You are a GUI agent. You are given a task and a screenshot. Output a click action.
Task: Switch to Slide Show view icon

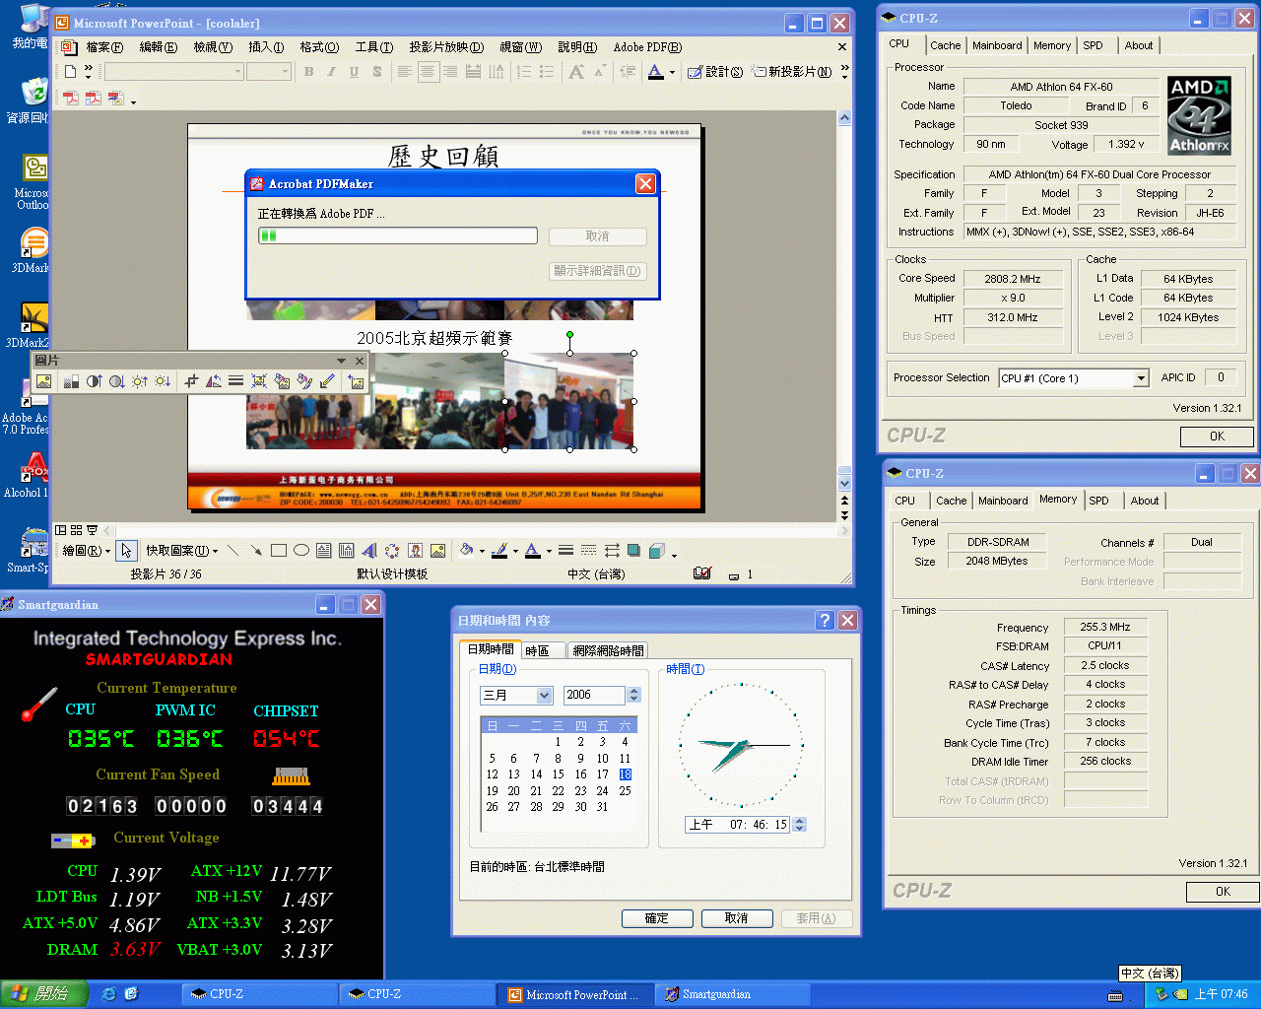(x=93, y=530)
